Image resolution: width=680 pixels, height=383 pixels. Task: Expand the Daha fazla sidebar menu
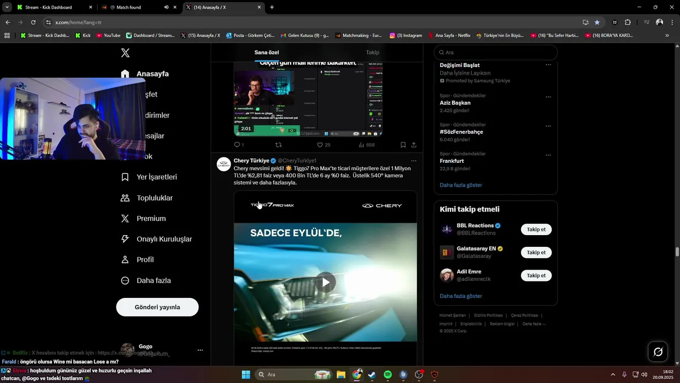(x=146, y=280)
